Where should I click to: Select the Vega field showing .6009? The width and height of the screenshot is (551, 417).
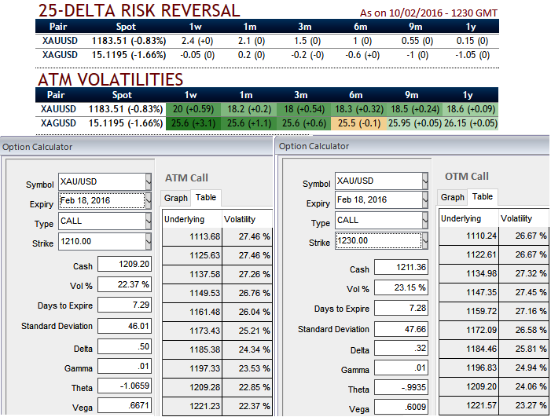point(400,408)
